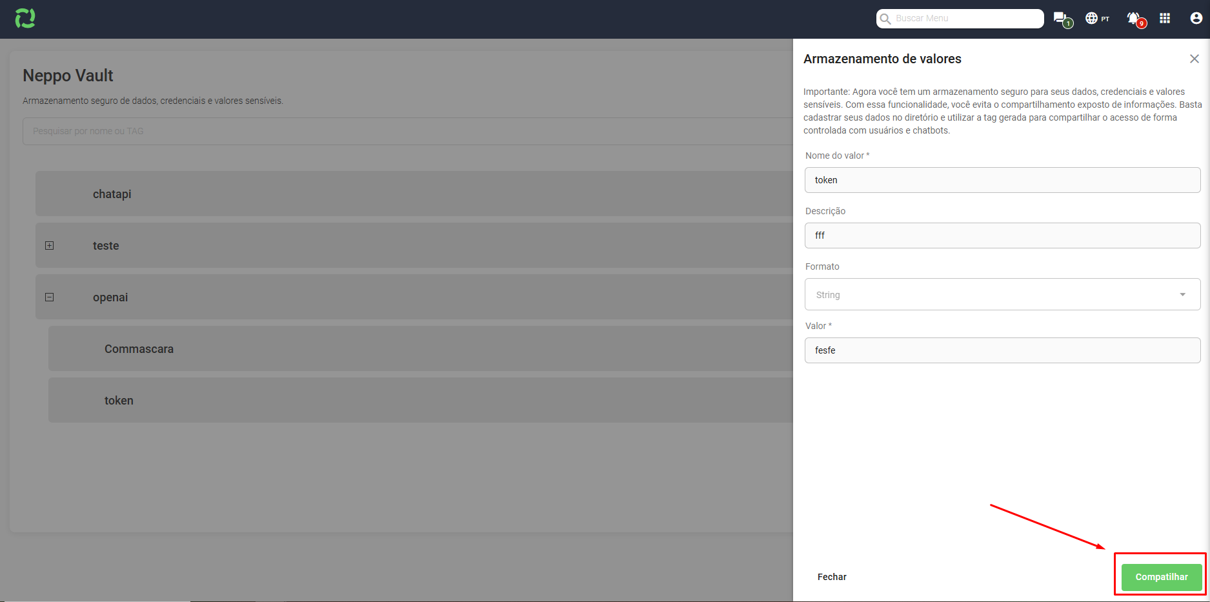Open the notifications bell icon
Screen dimensions: 1210x602
click(x=1135, y=19)
